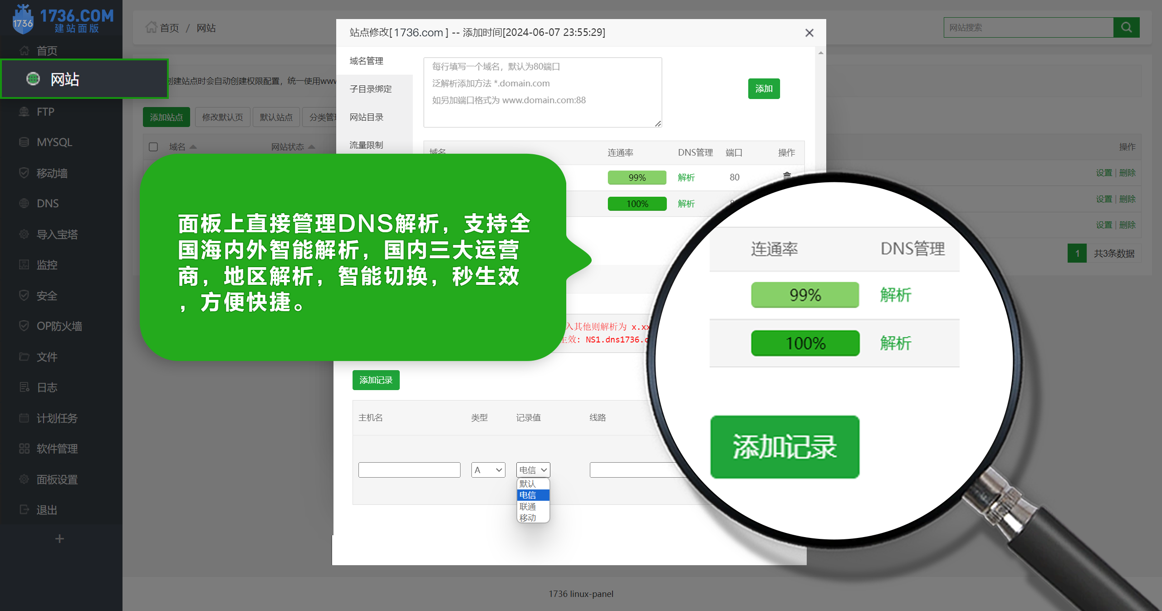The image size is (1162, 611).
Task: Switch to 子目录绑定 tab
Action: 374,89
